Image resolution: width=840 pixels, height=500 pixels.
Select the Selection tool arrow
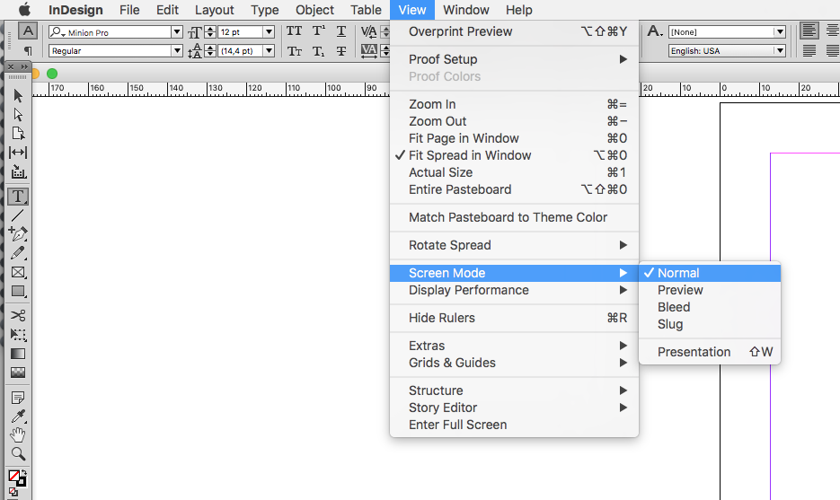pos(18,96)
